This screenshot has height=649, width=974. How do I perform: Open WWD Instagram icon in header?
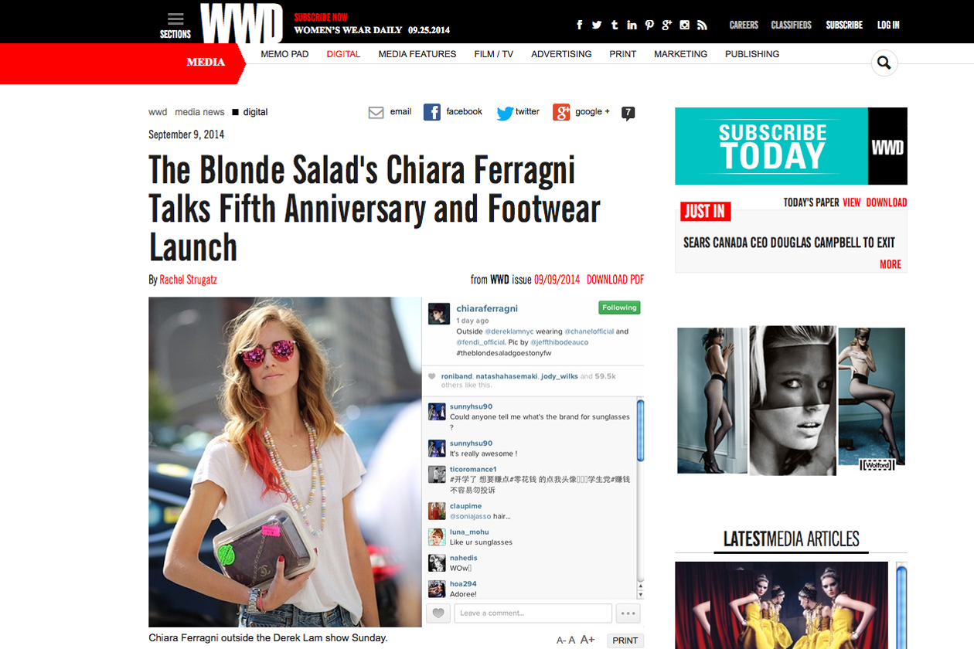[x=684, y=25]
